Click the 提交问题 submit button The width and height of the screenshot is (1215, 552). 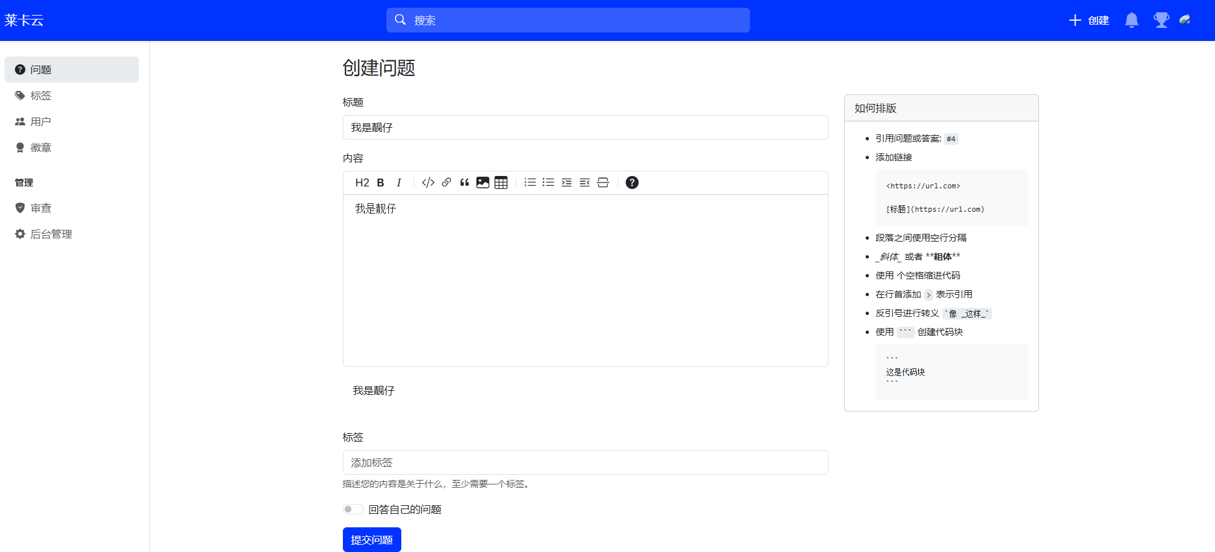pos(372,540)
